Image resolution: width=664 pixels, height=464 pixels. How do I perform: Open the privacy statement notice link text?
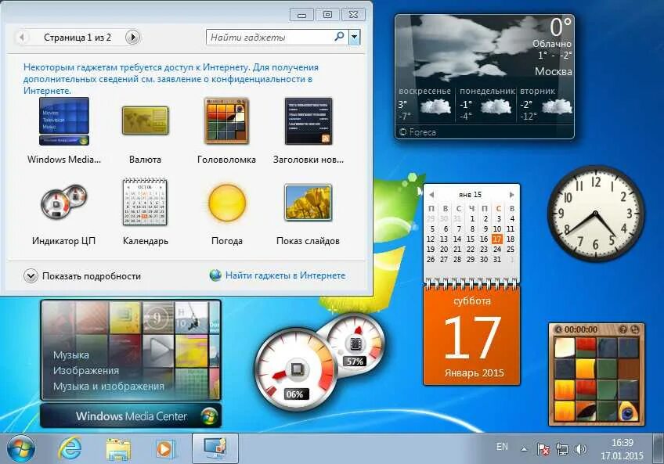click(171, 79)
